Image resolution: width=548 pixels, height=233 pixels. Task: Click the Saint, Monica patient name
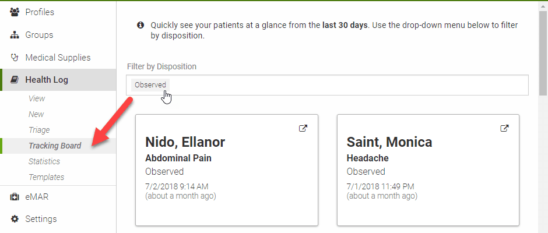point(389,142)
